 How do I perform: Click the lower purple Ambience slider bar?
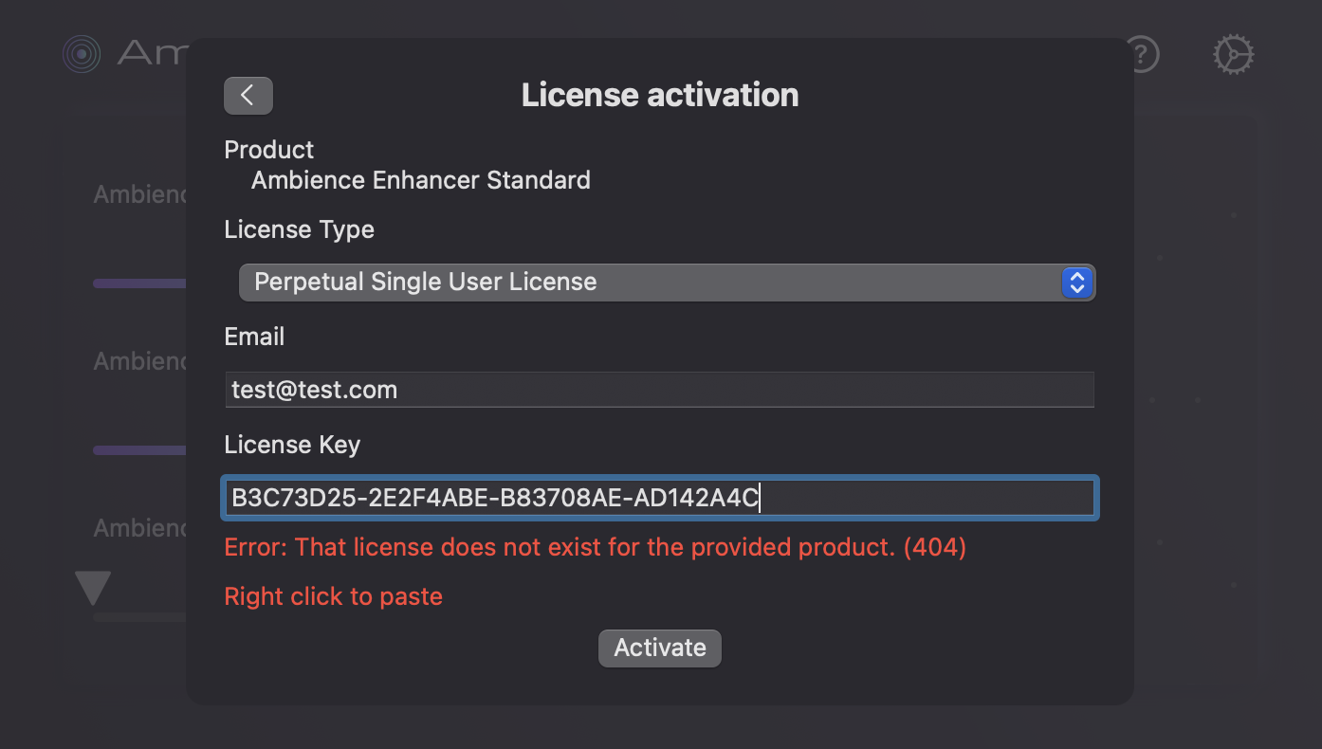138,448
